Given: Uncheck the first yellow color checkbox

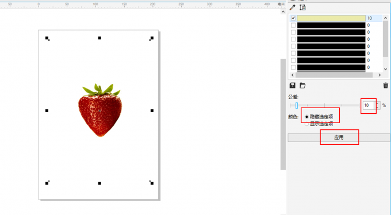Looking at the screenshot, I should (x=293, y=18).
